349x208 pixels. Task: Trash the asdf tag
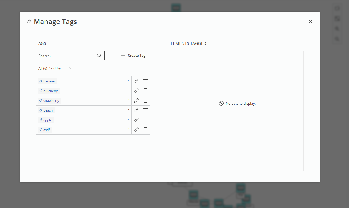point(145,130)
